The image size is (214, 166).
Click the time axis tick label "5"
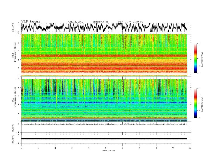click(x=106, y=148)
